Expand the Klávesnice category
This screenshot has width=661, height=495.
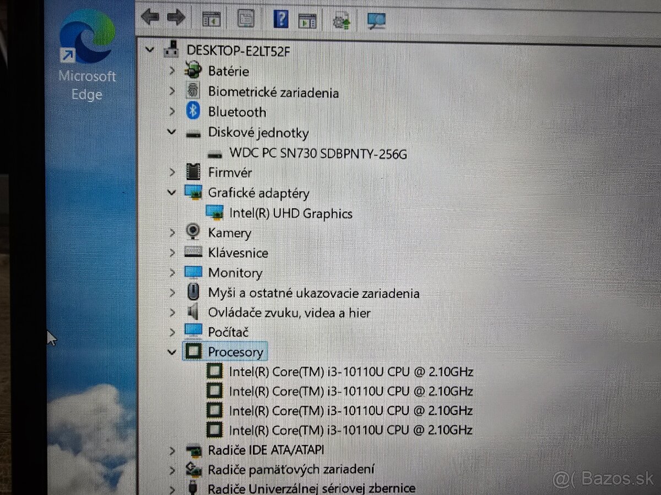pos(172,252)
